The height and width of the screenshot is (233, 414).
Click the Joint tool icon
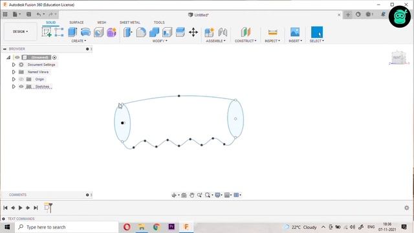click(223, 32)
